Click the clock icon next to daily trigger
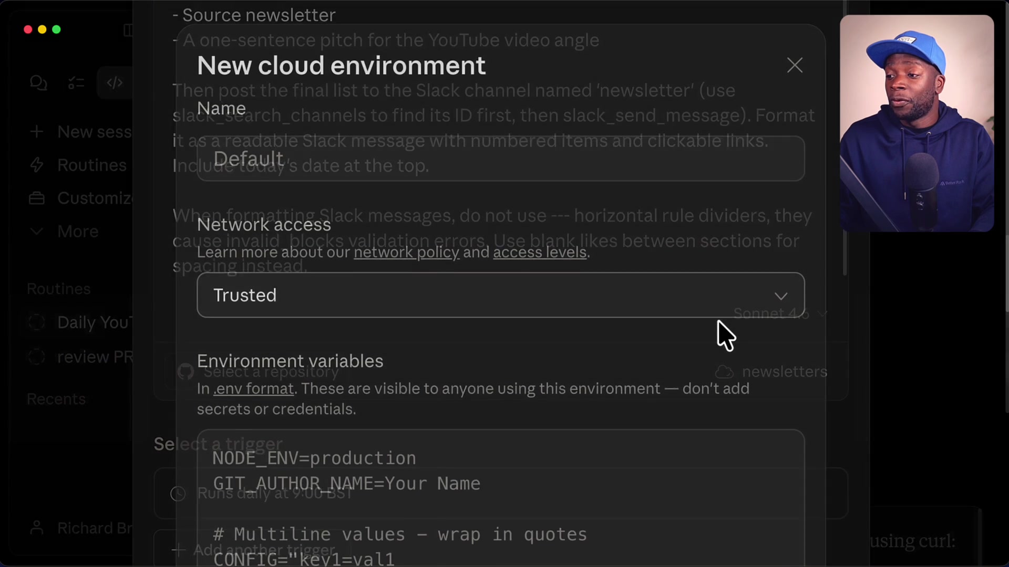This screenshot has width=1009, height=567. pos(178,493)
